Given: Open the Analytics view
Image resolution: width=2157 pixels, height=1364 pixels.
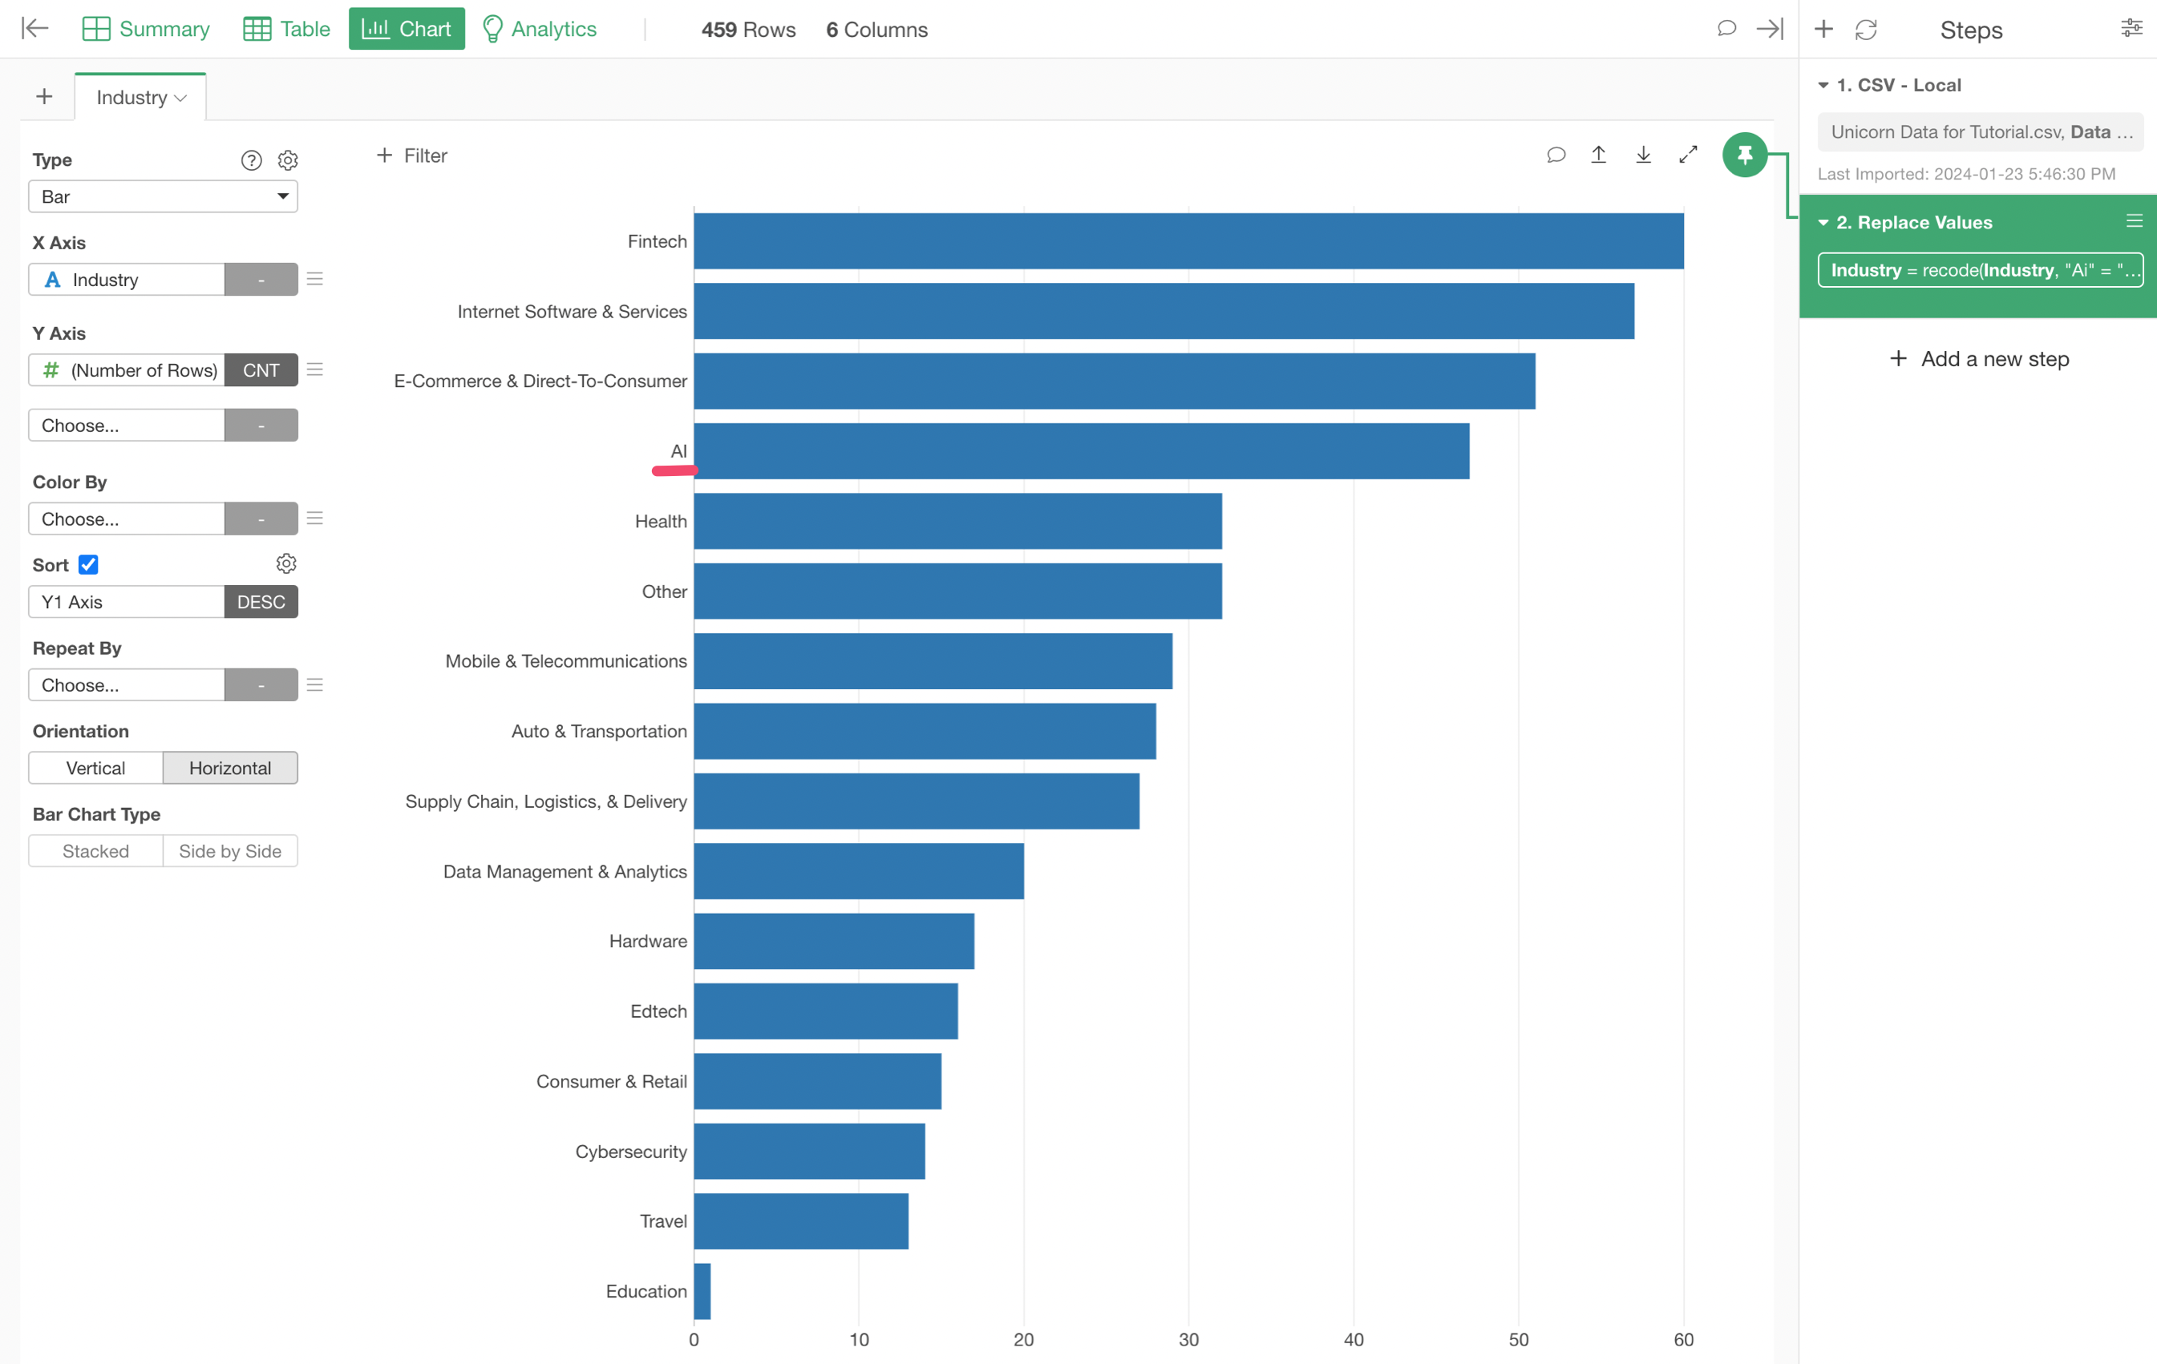Looking at the screenshot, I should [539, 30].
